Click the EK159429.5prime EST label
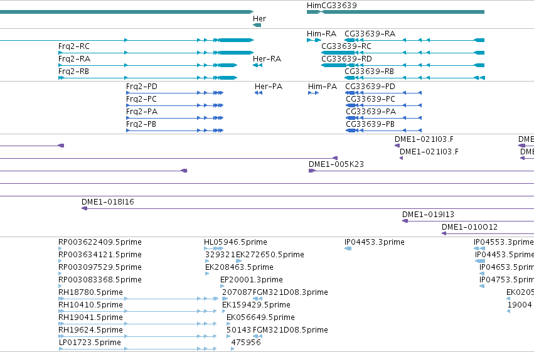This screenshot has height=352, width=534. 256,306
